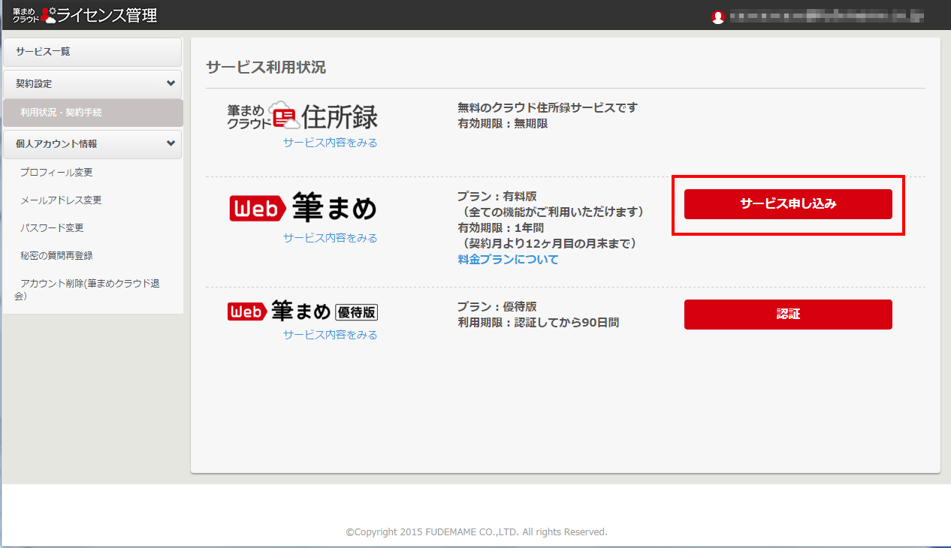Viewport: 951px width, 548px height.
Task: Open 料金プランについて link
Action: click(x=509, y=260)
